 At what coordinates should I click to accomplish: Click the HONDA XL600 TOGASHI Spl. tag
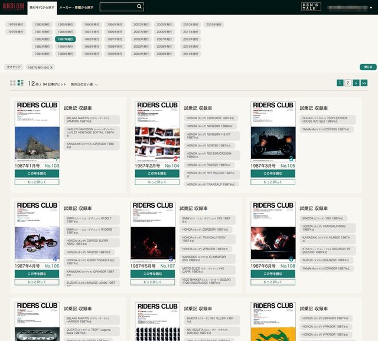coord(92,262)
